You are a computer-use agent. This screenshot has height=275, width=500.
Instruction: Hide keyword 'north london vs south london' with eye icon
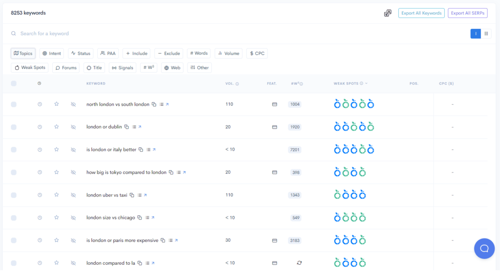pos(73,104)
